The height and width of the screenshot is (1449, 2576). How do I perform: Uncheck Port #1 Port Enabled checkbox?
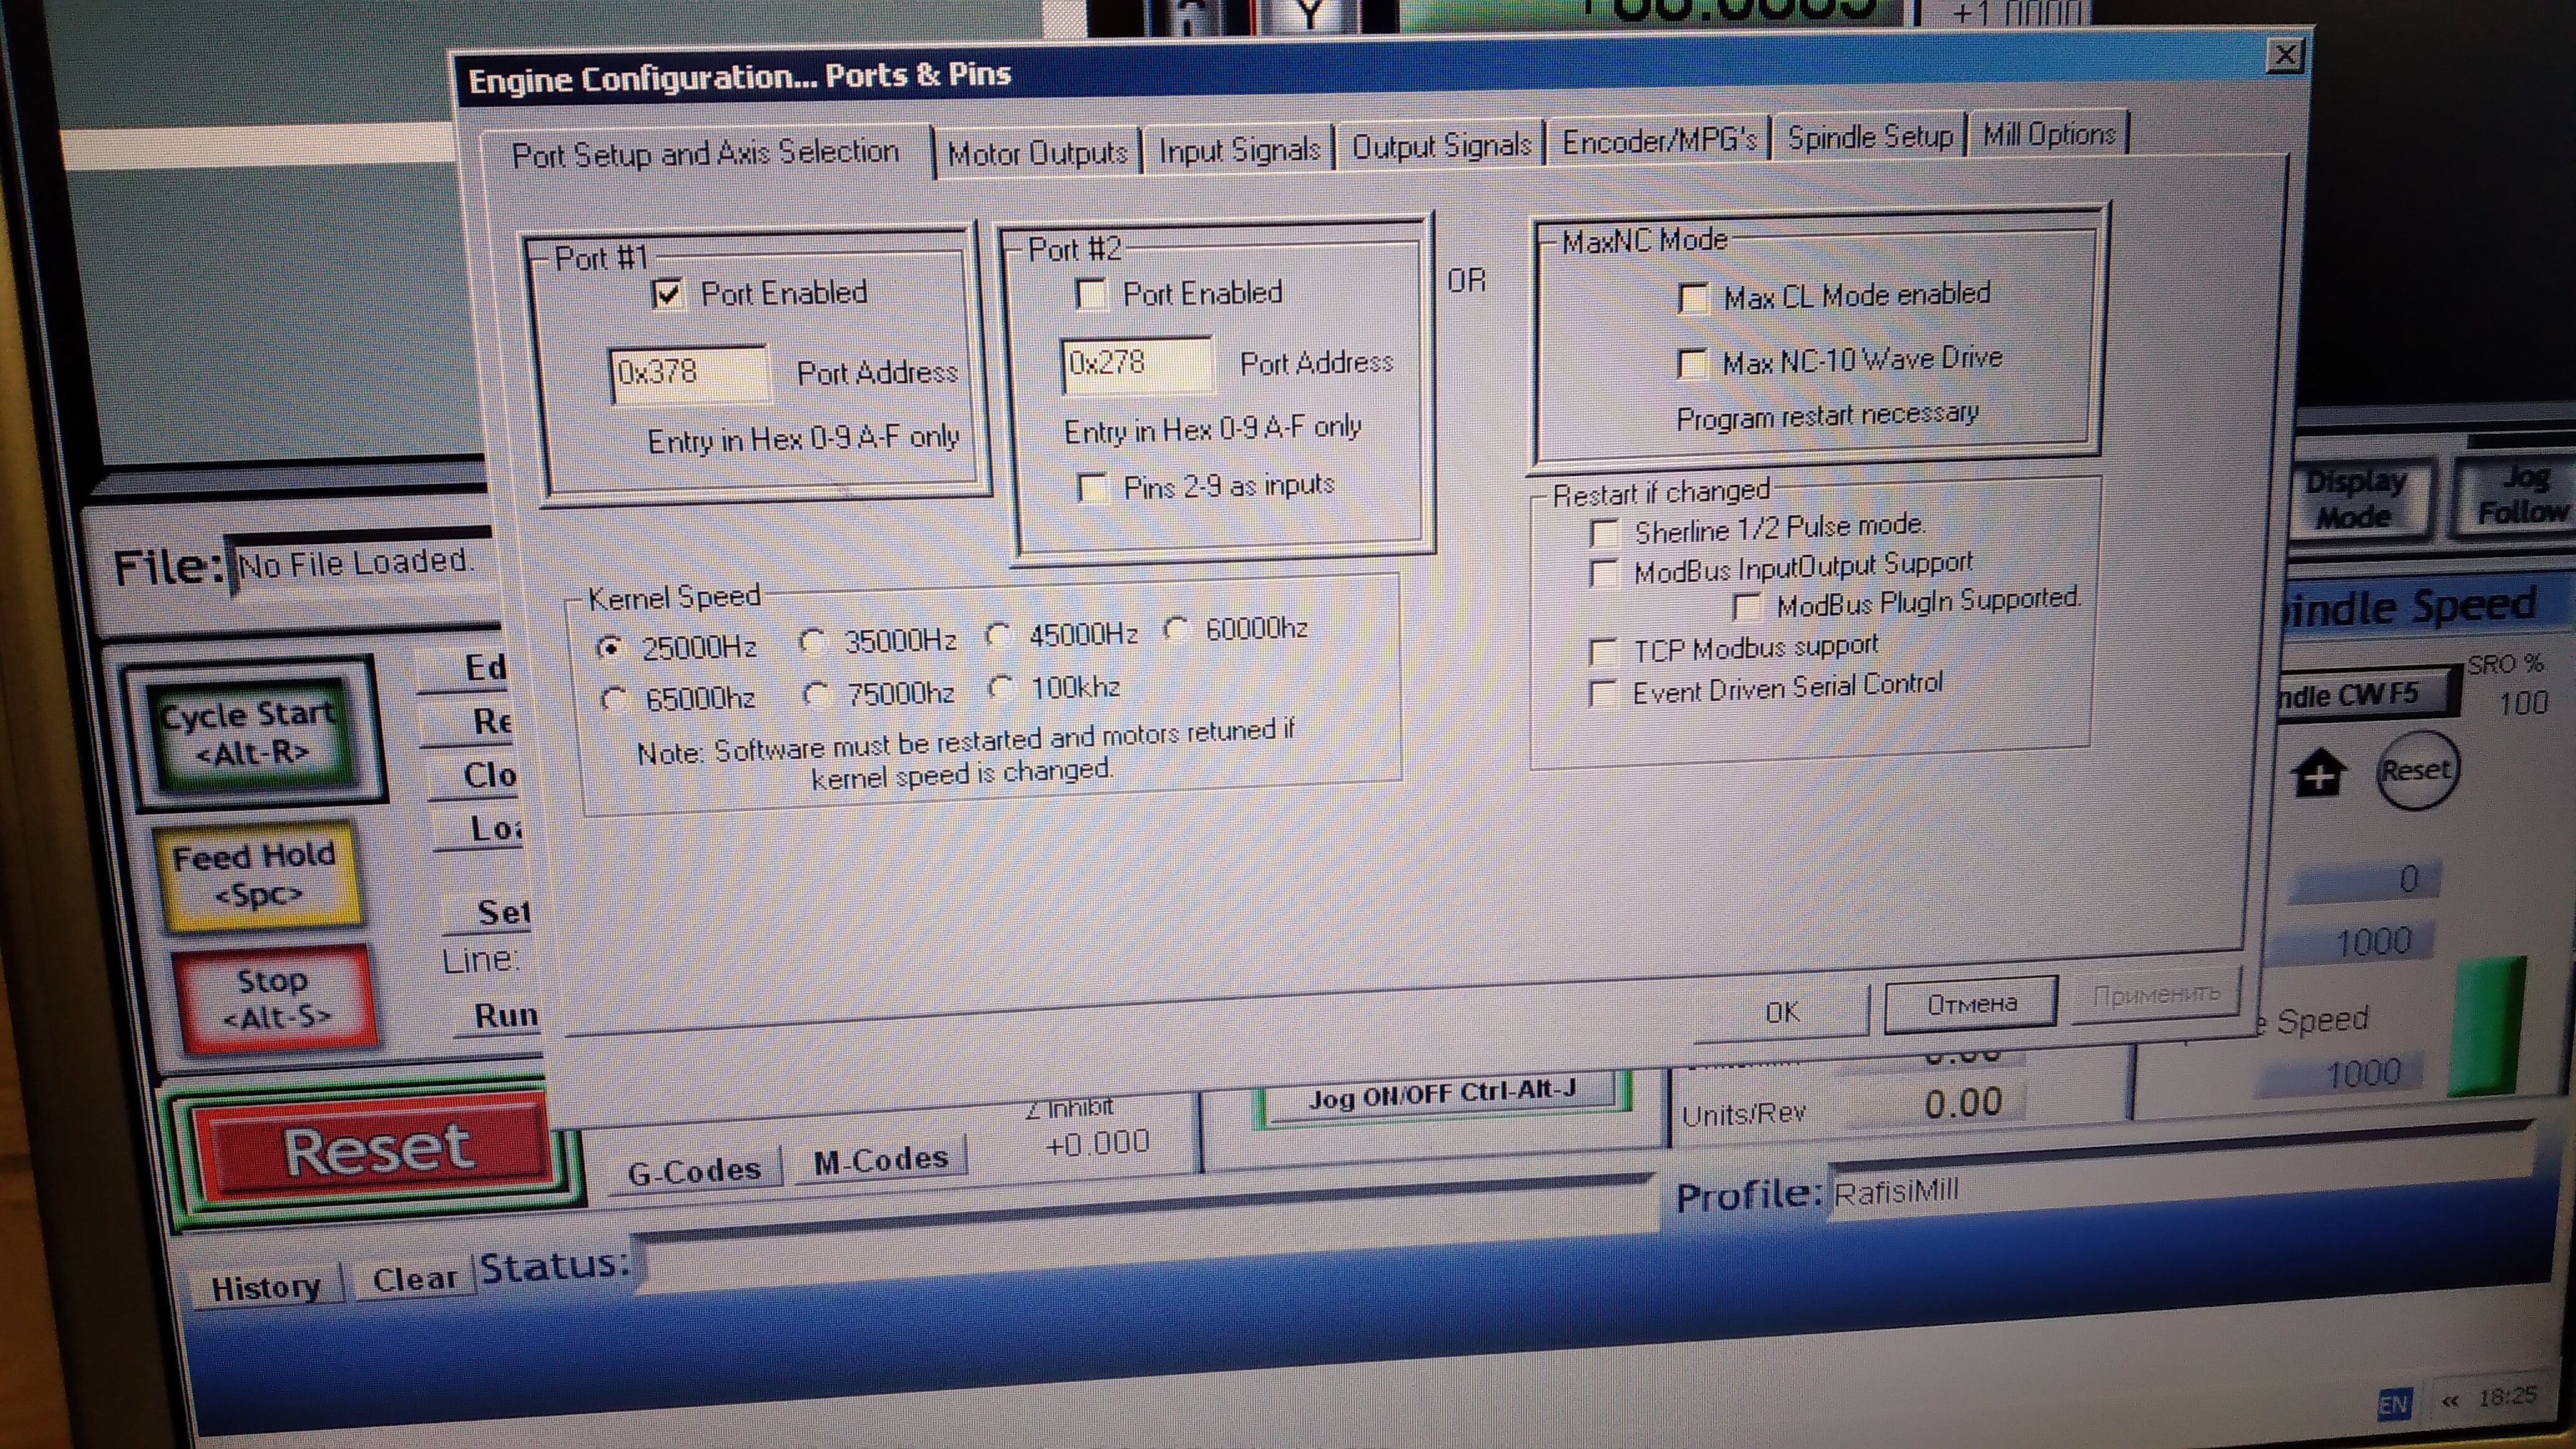(x=668, y=294)
